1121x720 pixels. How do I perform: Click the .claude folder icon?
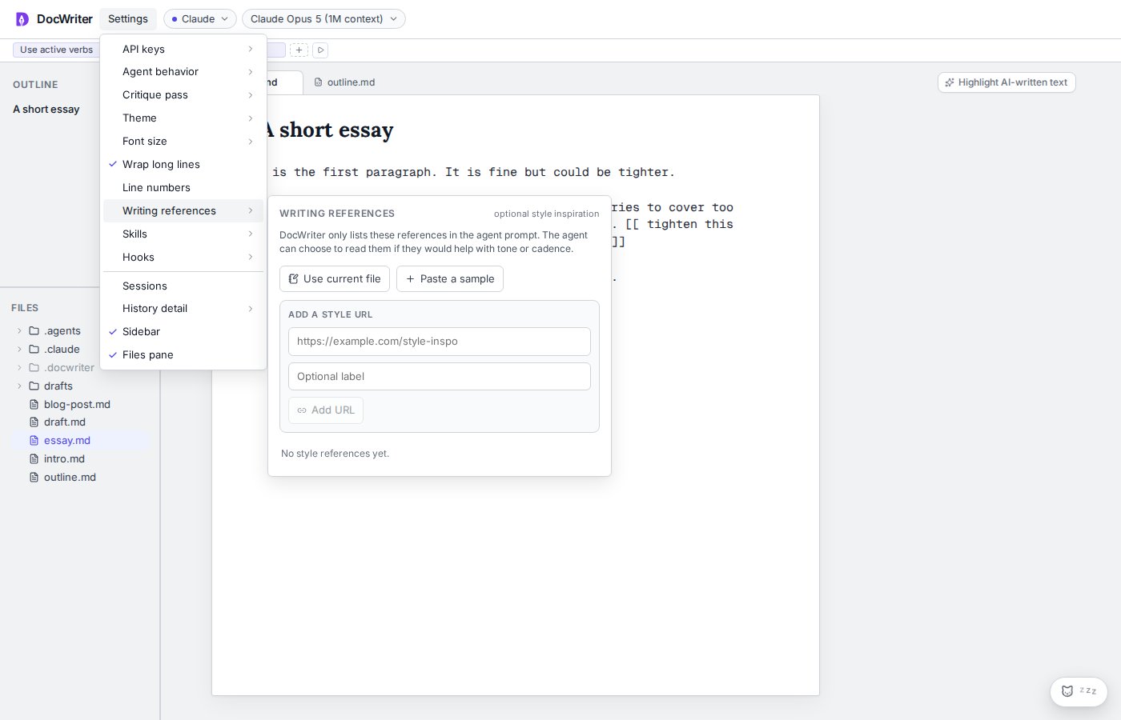click(34, 350)
